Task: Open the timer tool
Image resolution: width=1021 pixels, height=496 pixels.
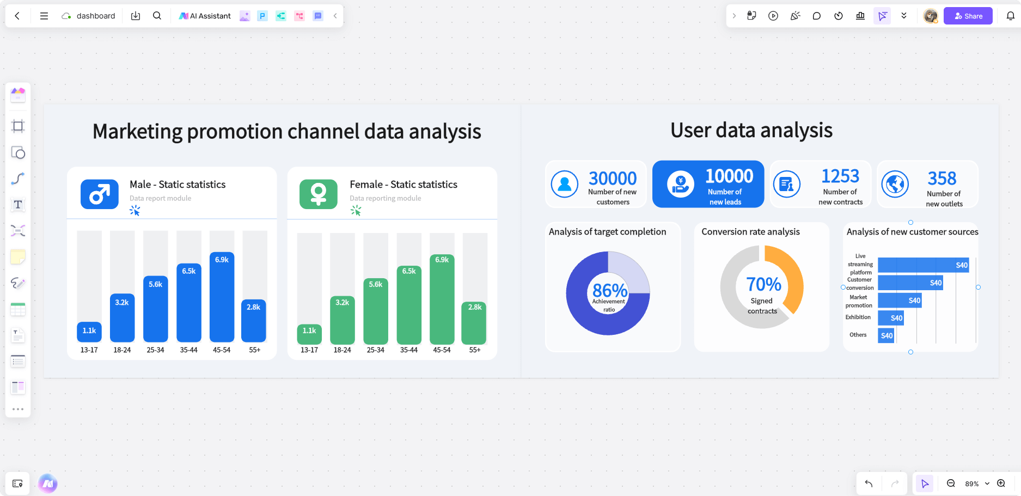Action: click(x=839, y=16)
